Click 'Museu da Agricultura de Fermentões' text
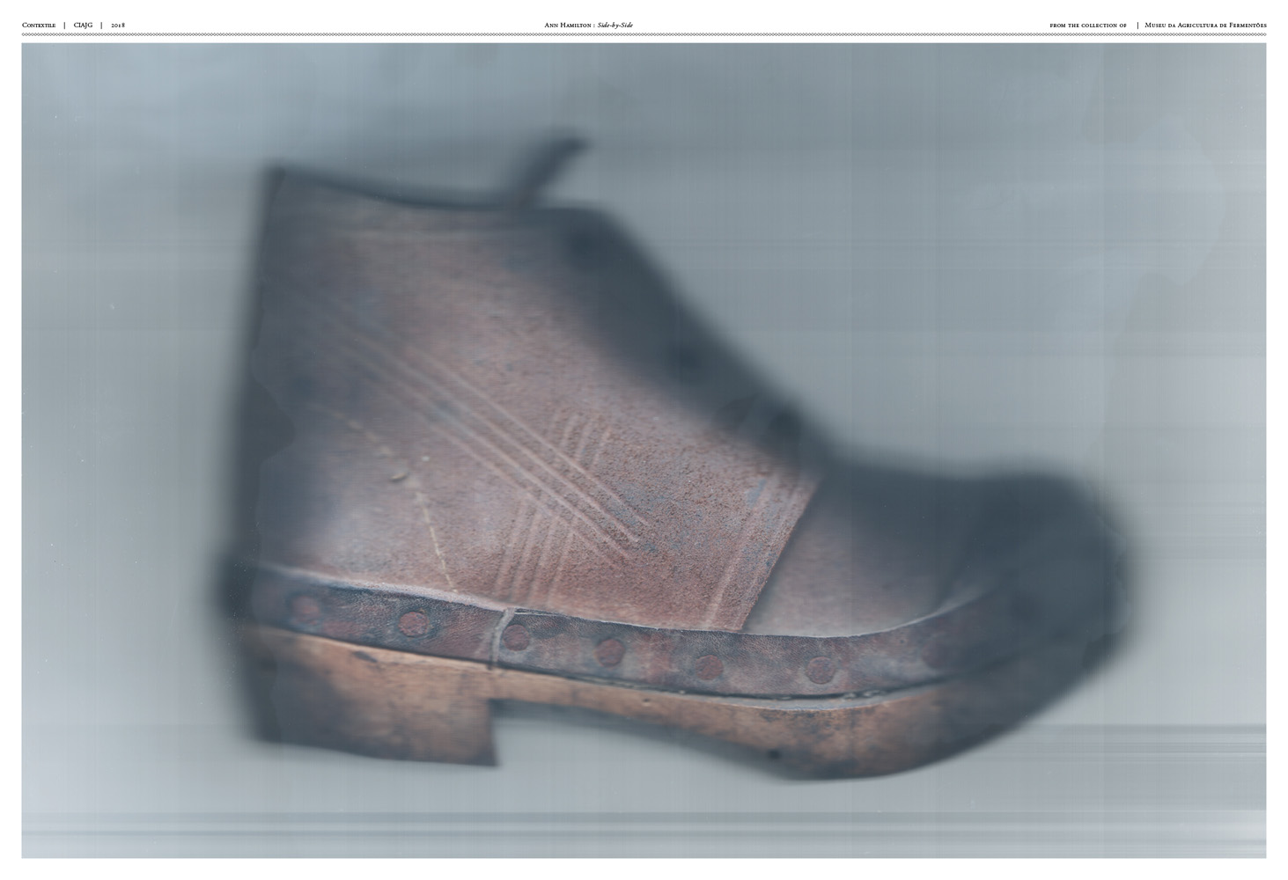This screenshot has height=880, width=1288. coord(1205,26)
